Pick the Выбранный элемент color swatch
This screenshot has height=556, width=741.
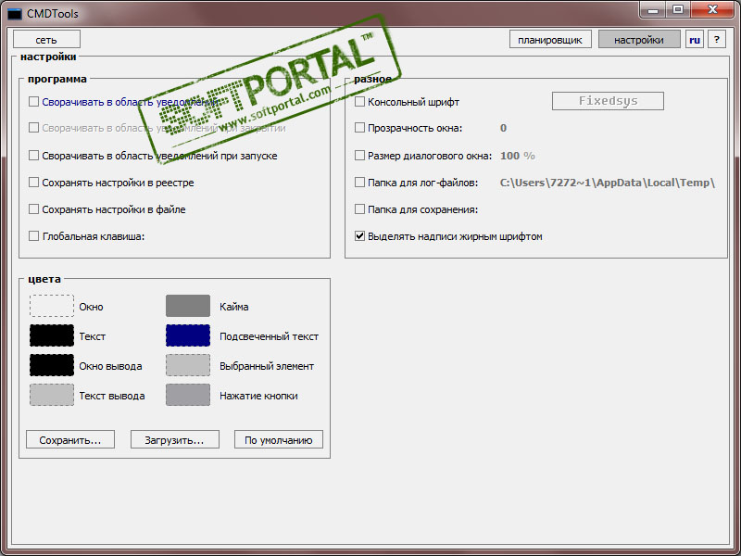(x=188, y=365)
